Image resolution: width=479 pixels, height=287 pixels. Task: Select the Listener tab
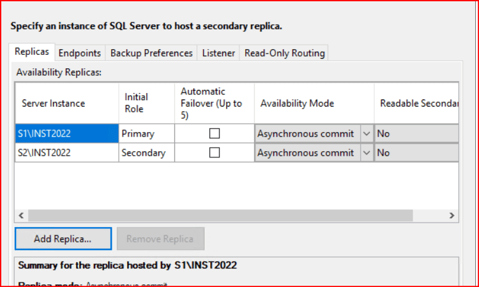point(218,54)
